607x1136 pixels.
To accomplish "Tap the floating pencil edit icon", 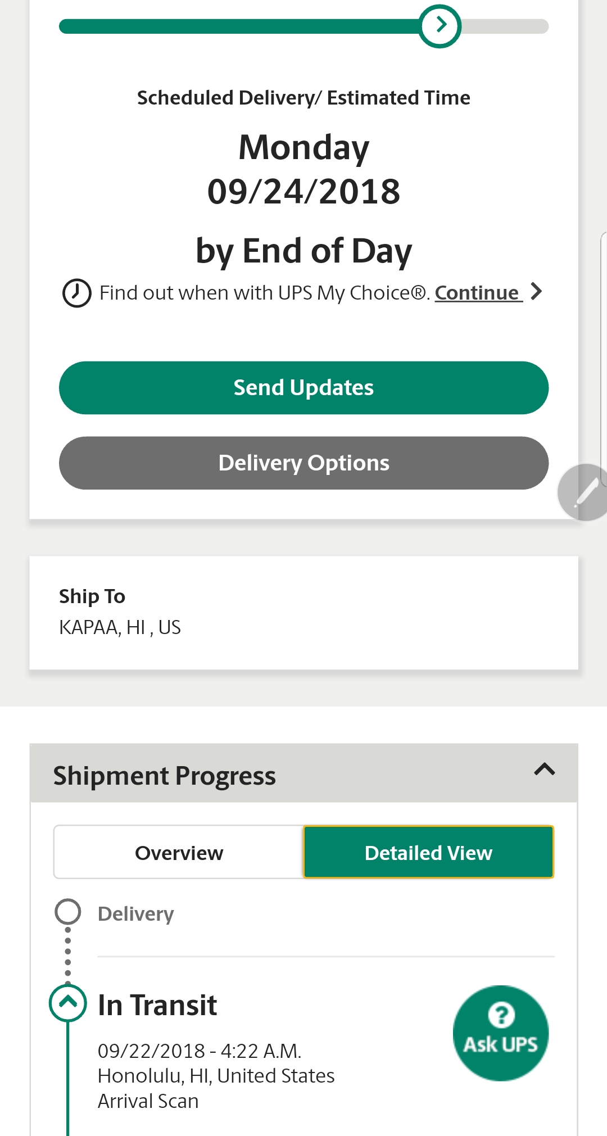I will click(585, 492).
